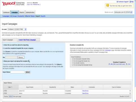The width and height of the screenshot is (136, 102).
Task: Click View Errors in second history row
Action: (x=85, y=93)
